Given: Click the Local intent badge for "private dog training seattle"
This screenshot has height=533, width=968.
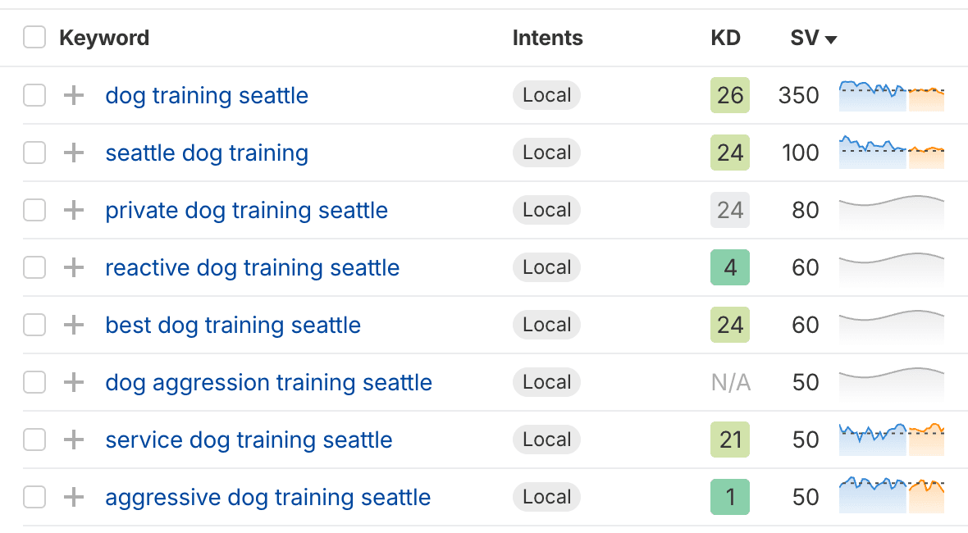Looking at the screenshot, I should pos(546,210).
